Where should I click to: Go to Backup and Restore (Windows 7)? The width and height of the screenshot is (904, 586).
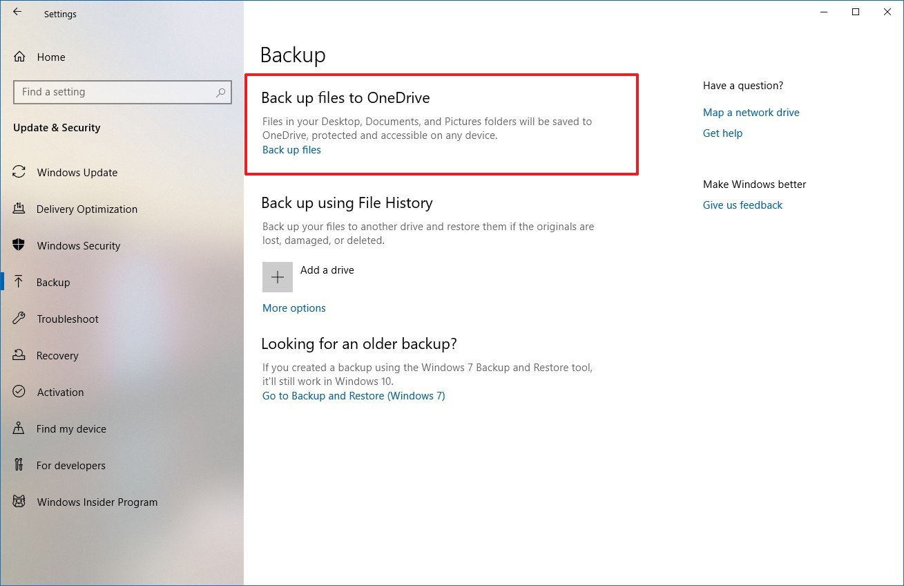pyautogui.click(x=354, y=396)
